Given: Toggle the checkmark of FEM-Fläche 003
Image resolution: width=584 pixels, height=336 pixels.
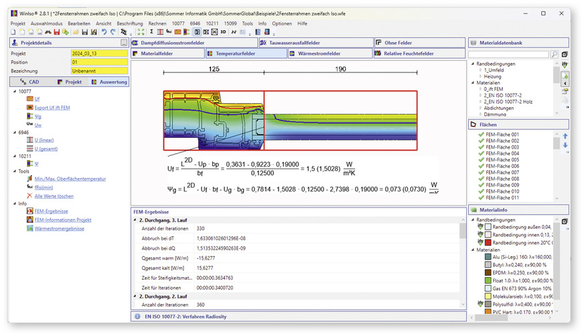Looking at the screenshot, I should [482, 147].
